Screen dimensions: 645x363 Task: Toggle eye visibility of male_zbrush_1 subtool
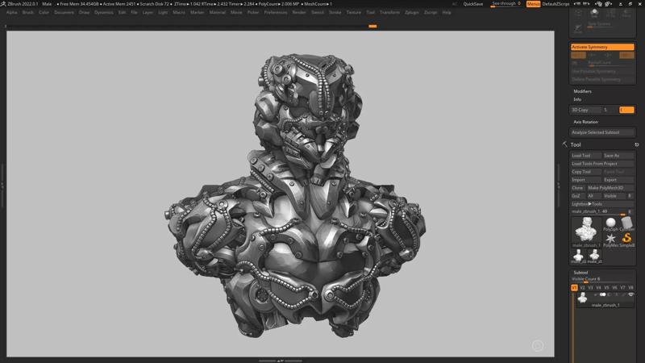click(630, 295)
